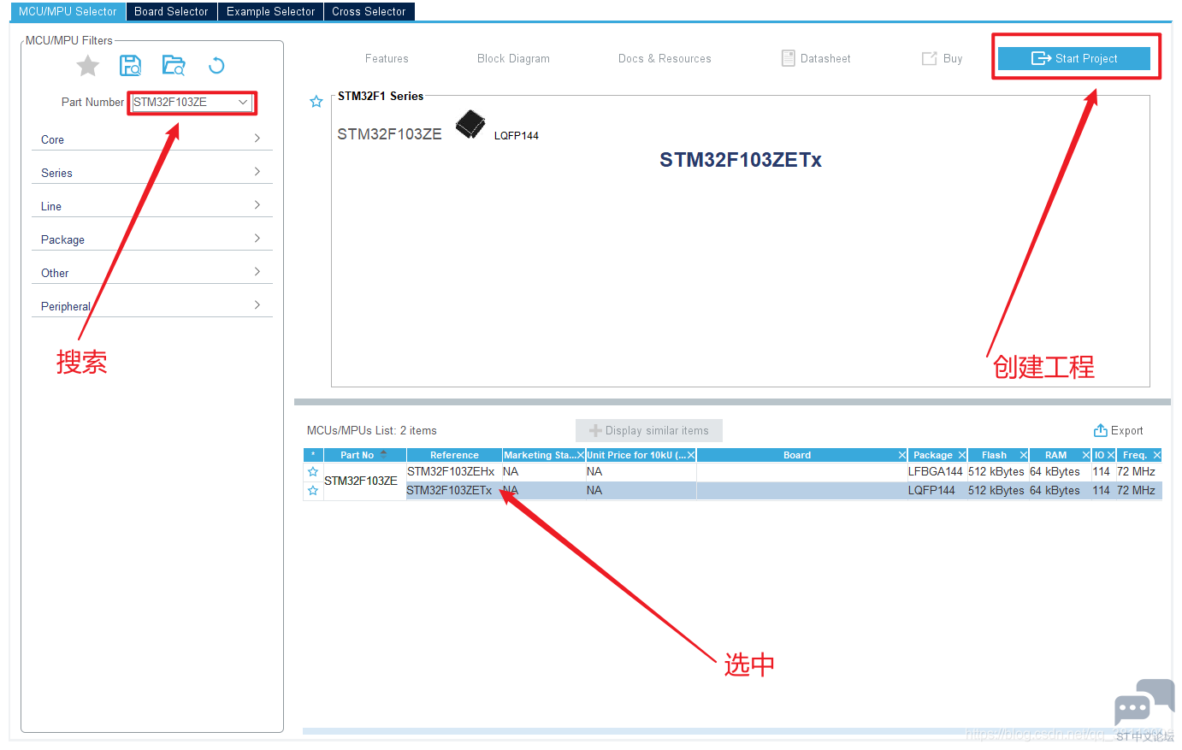Star the STM32F103ZETx row as favorite
This screenshot has height=750, width=1182.
coord(313,491)
